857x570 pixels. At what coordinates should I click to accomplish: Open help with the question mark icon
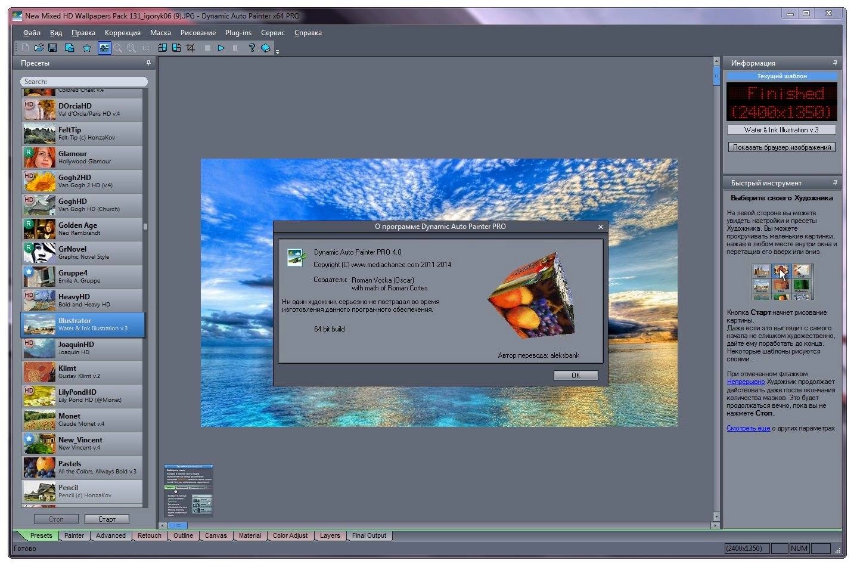[251, 48]
